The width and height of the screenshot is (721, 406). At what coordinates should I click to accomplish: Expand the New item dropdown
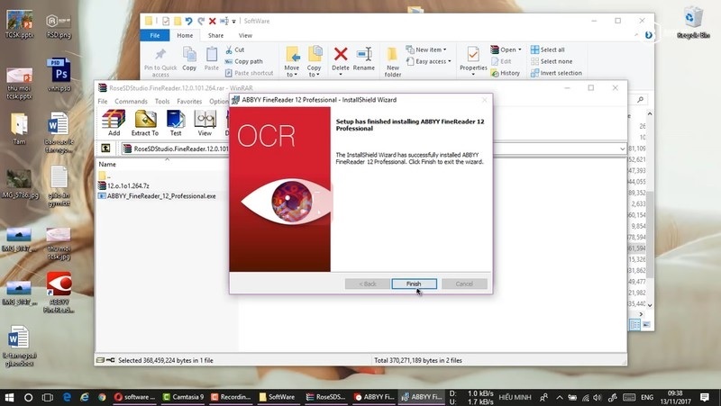430,50
